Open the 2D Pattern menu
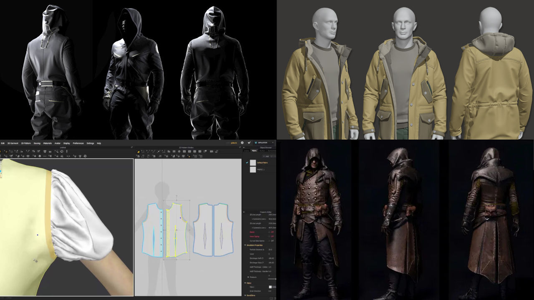534x300 pixels. (26, 143)
